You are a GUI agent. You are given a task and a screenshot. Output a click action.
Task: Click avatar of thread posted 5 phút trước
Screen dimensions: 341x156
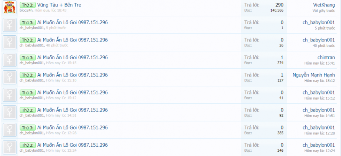coord(9,25)
